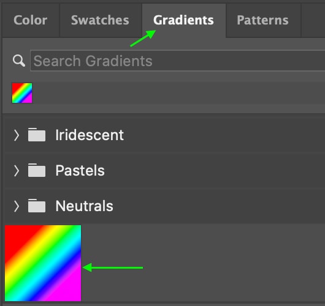Click the Iridescent folder icon
Screen dimensions: 325x306
pyautogui.click(x=37, y=135)
